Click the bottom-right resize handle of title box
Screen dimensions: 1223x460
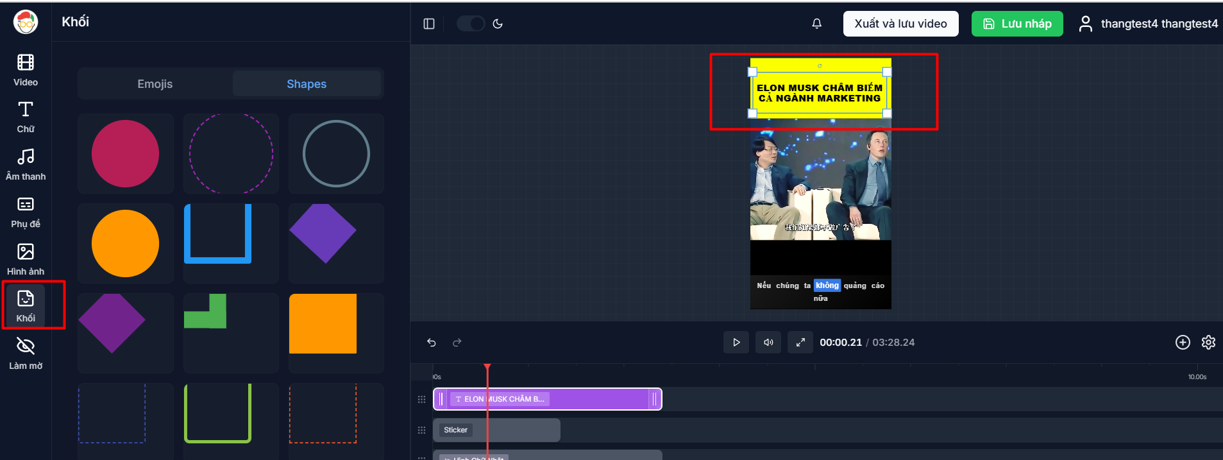coord(888,114)
